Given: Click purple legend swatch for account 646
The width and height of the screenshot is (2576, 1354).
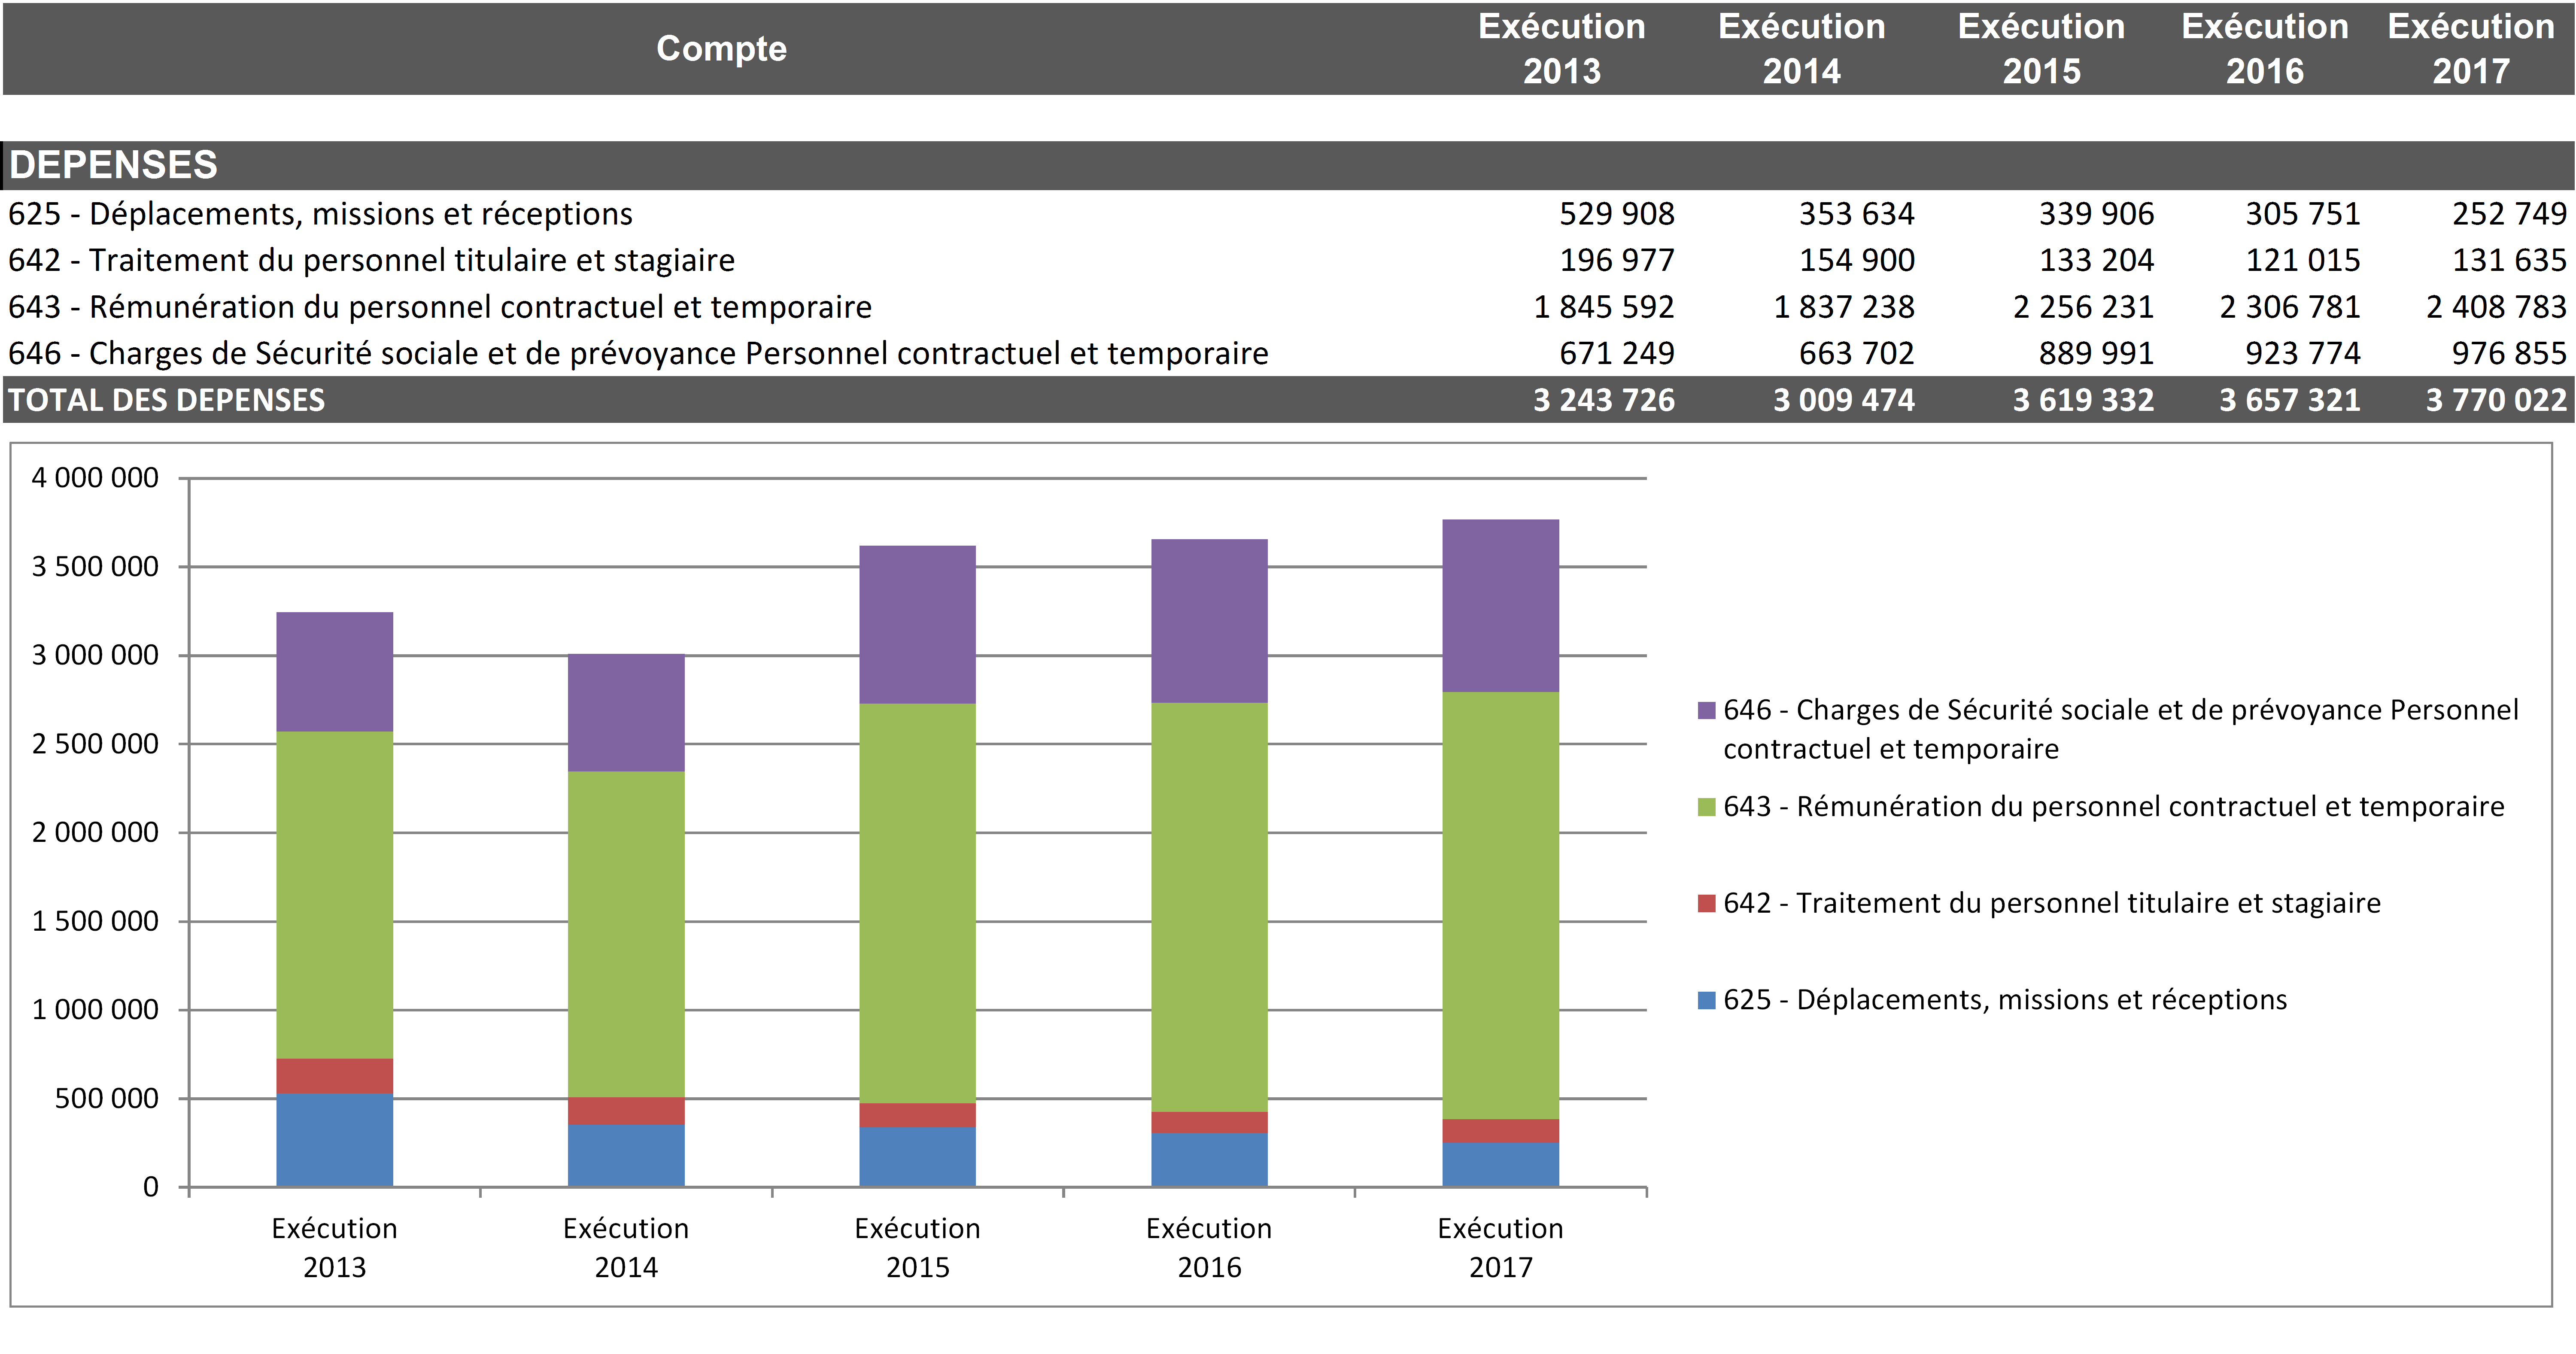Looking at the screenshot, I should (x=1706, y=710).
